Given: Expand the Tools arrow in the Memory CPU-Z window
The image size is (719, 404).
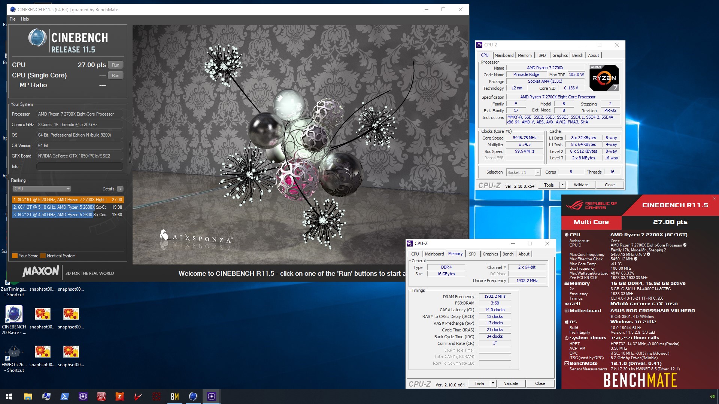Looking at the screenshot, I should (x=493, y=383).
